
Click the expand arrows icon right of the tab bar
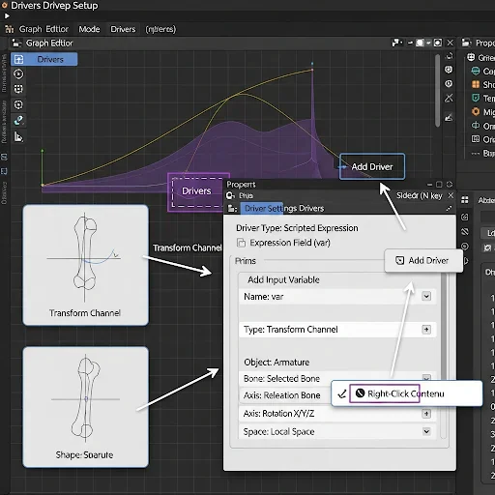pyautogui.click(x=449, y=209)
